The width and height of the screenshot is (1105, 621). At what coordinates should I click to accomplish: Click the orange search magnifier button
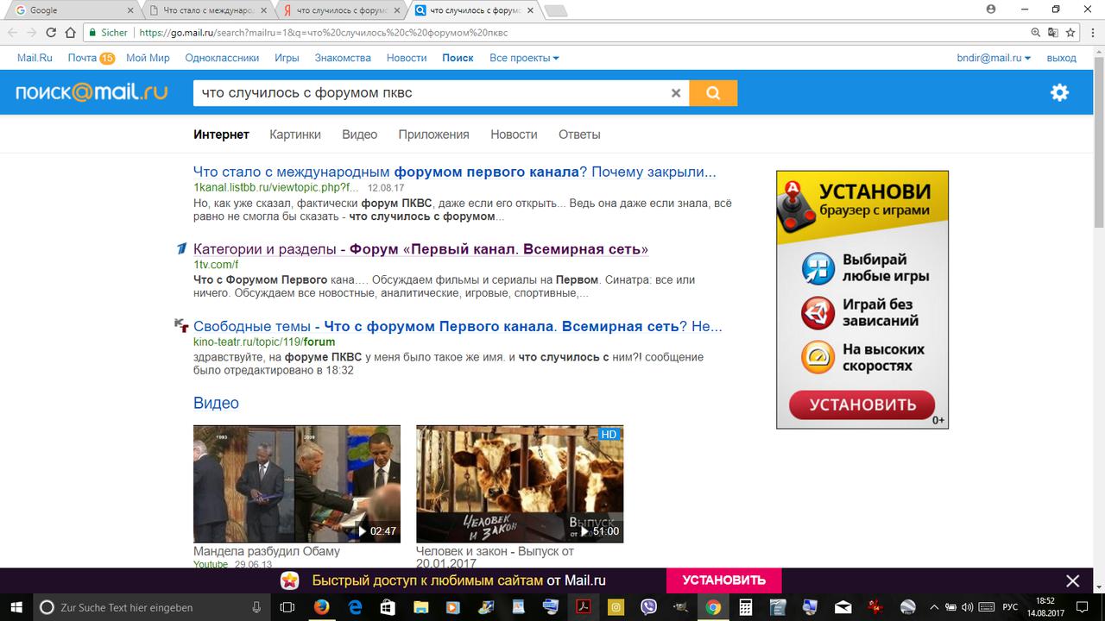[x=713, y=93]
